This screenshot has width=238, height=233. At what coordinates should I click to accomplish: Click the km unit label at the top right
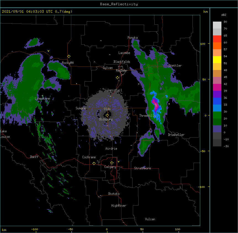tap(205, 12)
